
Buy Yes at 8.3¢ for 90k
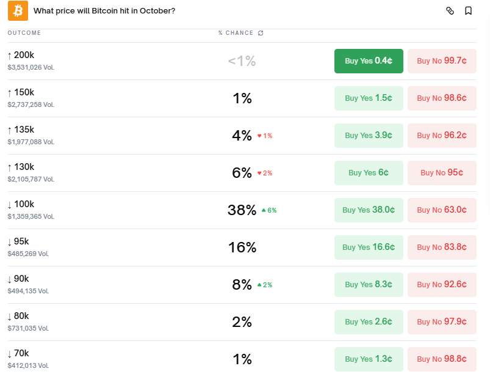pos(369,285)
